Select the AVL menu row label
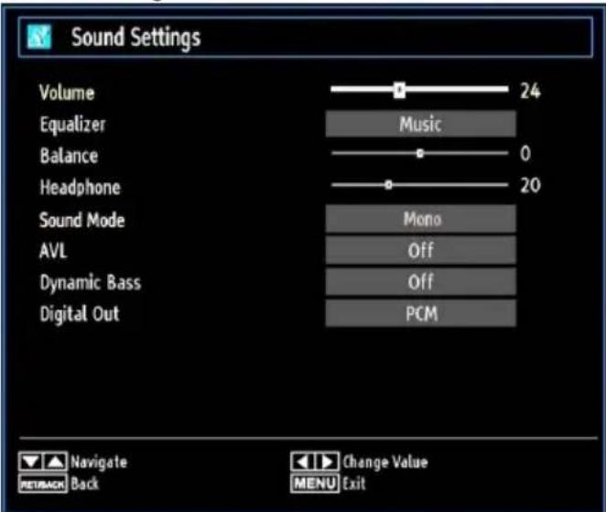 tap(53, 251)
